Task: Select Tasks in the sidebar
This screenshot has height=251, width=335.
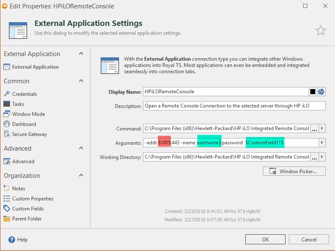Action: point(18,104)
